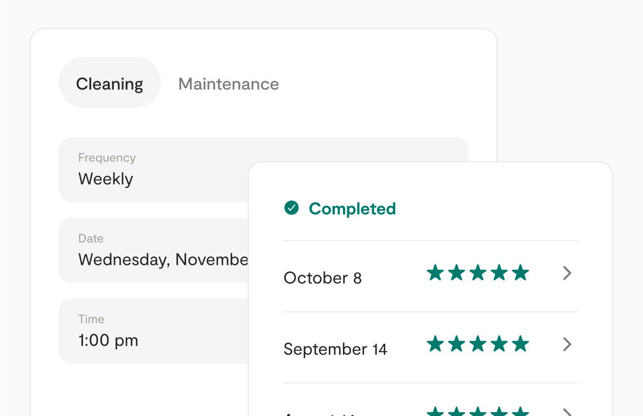The image size is (643, 416).
Task: Click the September 14 date text
Action: [x=335, y=349]
